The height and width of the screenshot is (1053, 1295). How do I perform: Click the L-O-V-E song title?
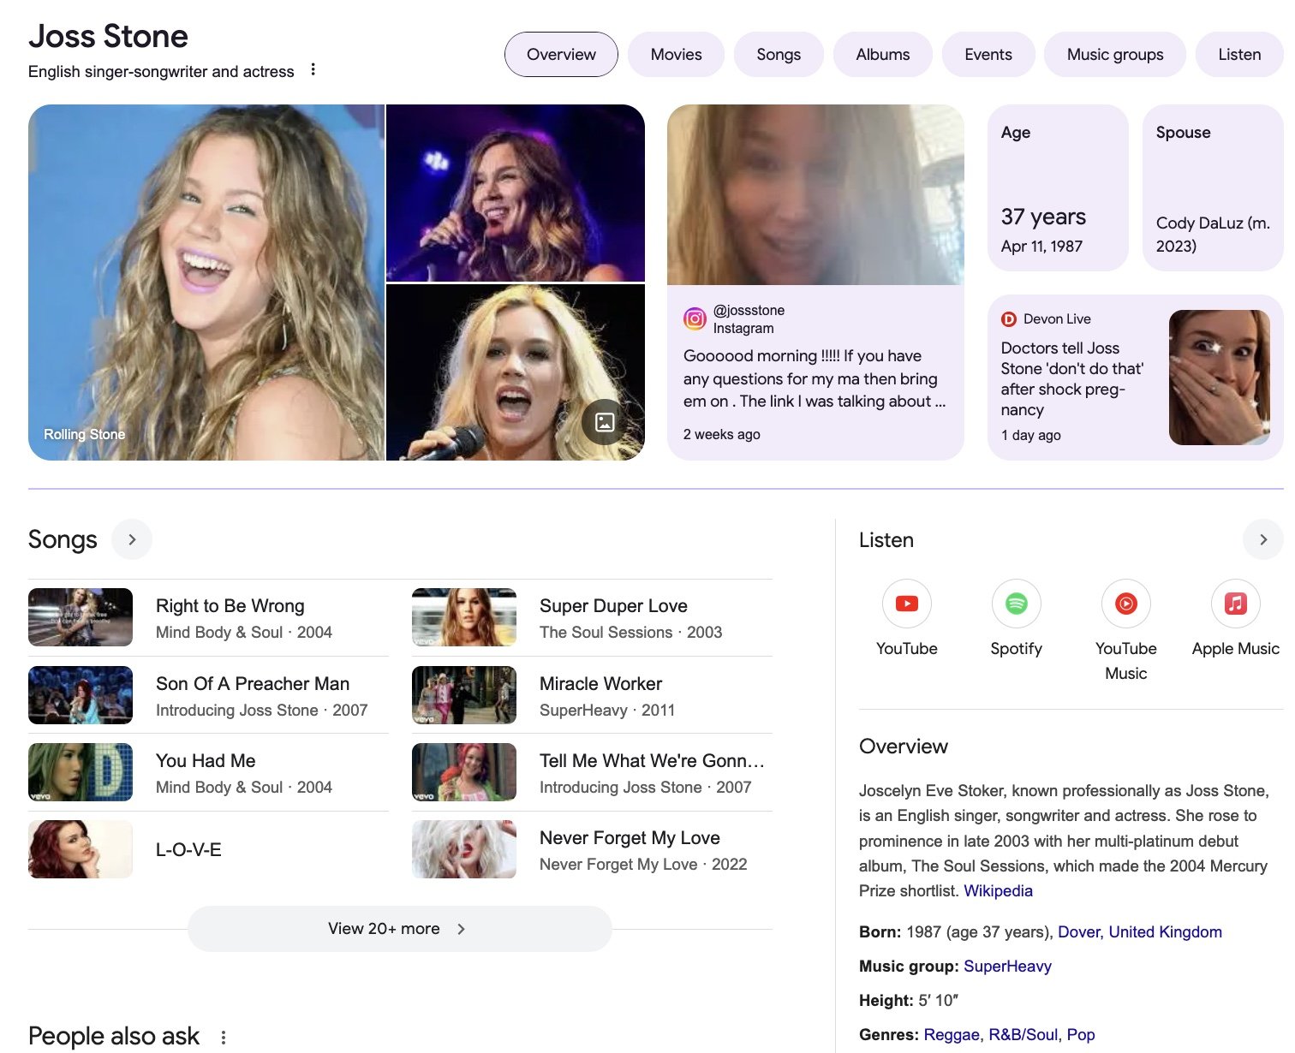coord(188,850)
